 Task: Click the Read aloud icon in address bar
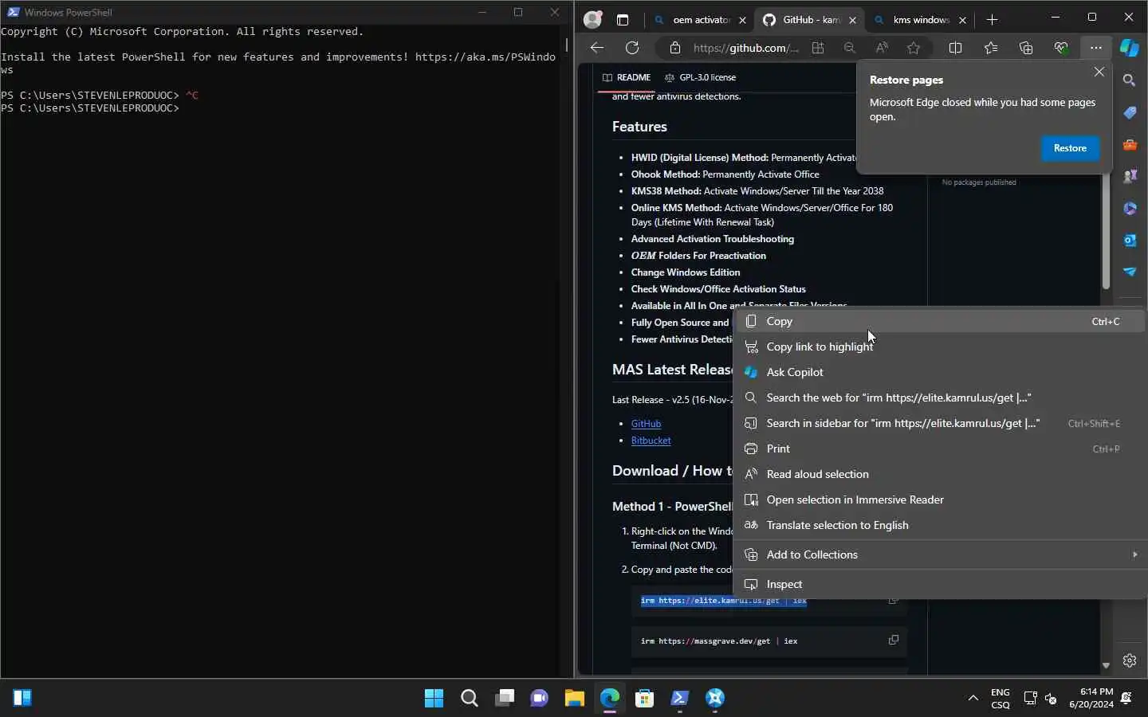tap(882, 48)
